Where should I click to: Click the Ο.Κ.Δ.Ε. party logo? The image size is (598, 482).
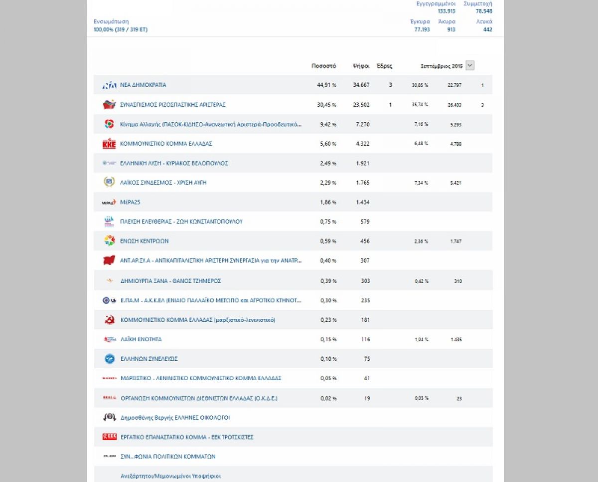click(109, 398)
